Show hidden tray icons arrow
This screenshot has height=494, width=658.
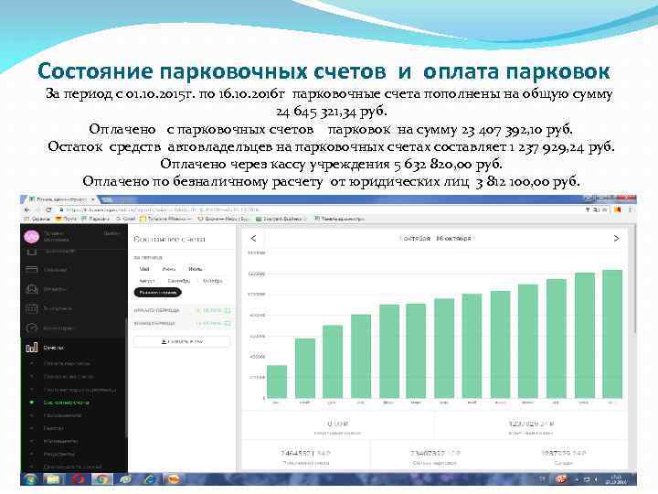coord(577,478)
